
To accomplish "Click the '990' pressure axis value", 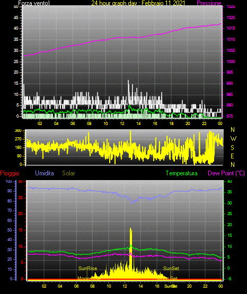I will (230, 83).
